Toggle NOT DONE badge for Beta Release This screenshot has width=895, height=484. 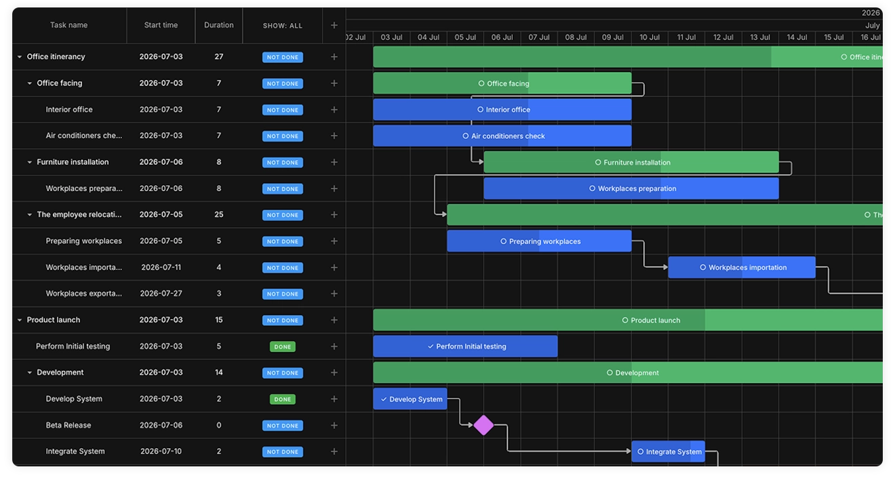point(283,426)
